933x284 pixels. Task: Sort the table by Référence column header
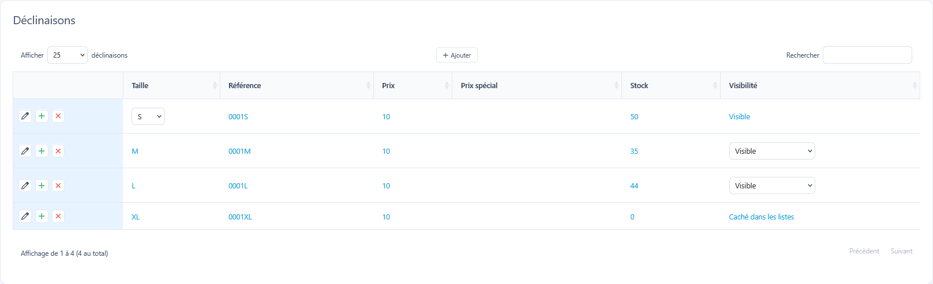pyautogui.click(x=297, y=85)
